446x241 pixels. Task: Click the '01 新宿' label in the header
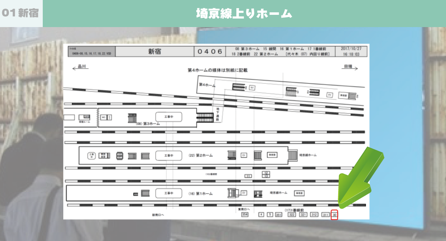(x=20, y=13)
